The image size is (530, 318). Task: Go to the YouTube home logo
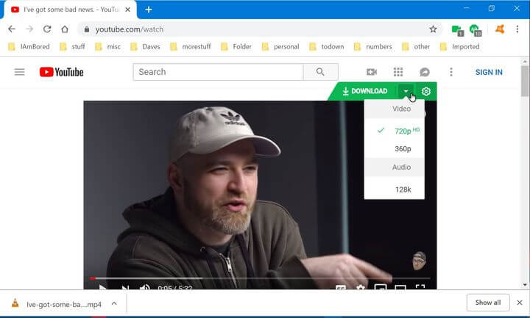click(62, 72)
